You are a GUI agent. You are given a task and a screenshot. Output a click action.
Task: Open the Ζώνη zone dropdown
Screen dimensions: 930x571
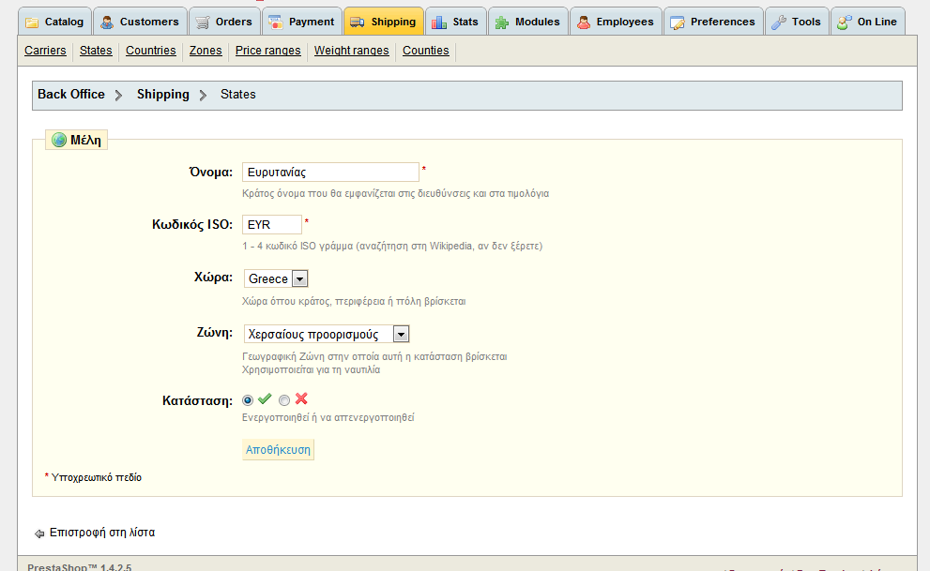pyautogui.click(x=327, y=334)
